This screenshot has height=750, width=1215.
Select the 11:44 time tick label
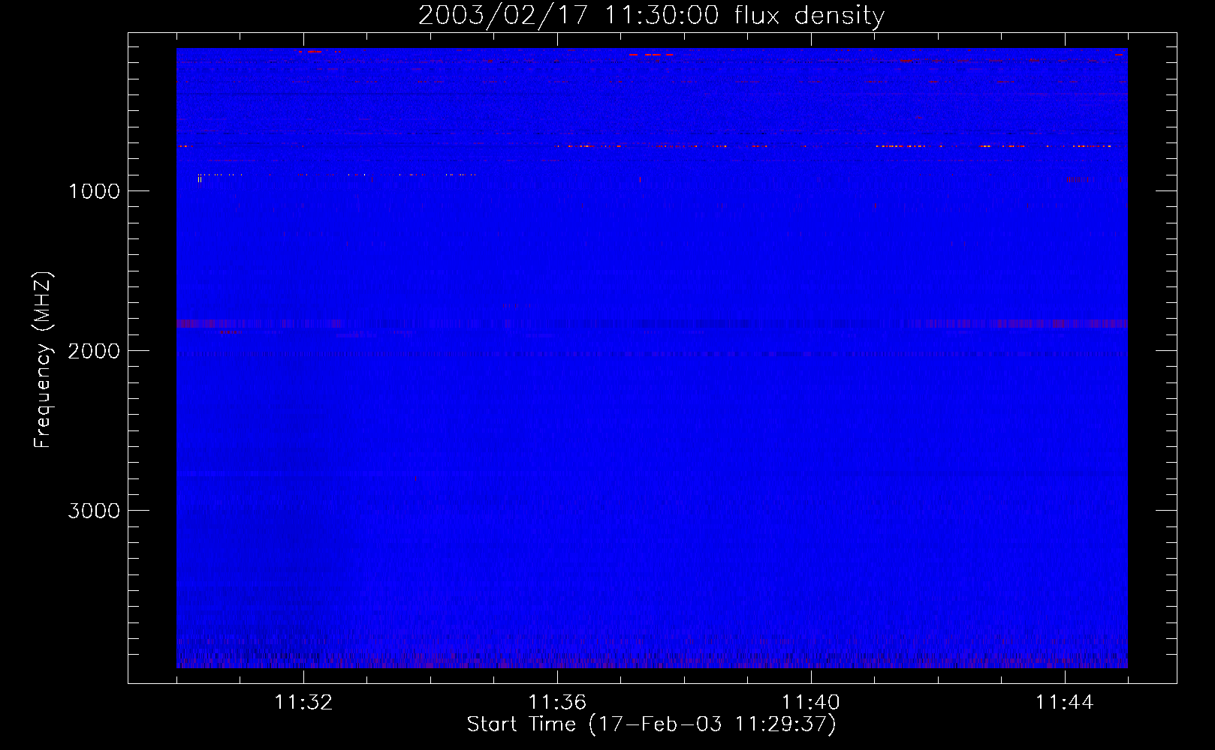[1064, 703]
